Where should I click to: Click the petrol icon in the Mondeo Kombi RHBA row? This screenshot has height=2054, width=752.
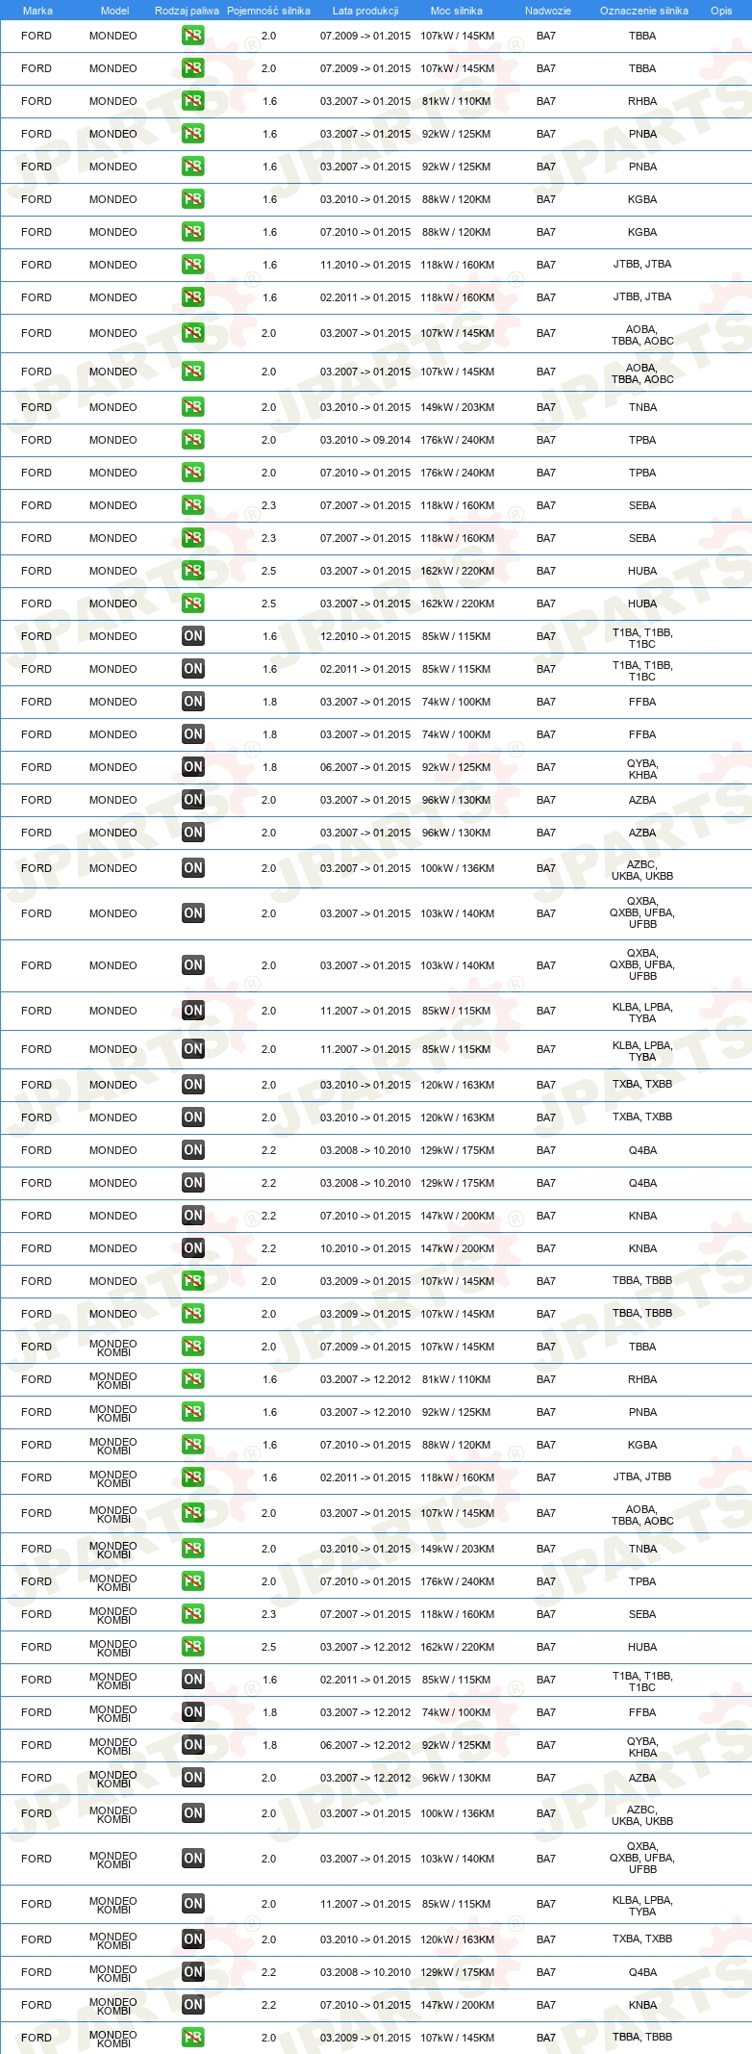(x=192, y=1379)
